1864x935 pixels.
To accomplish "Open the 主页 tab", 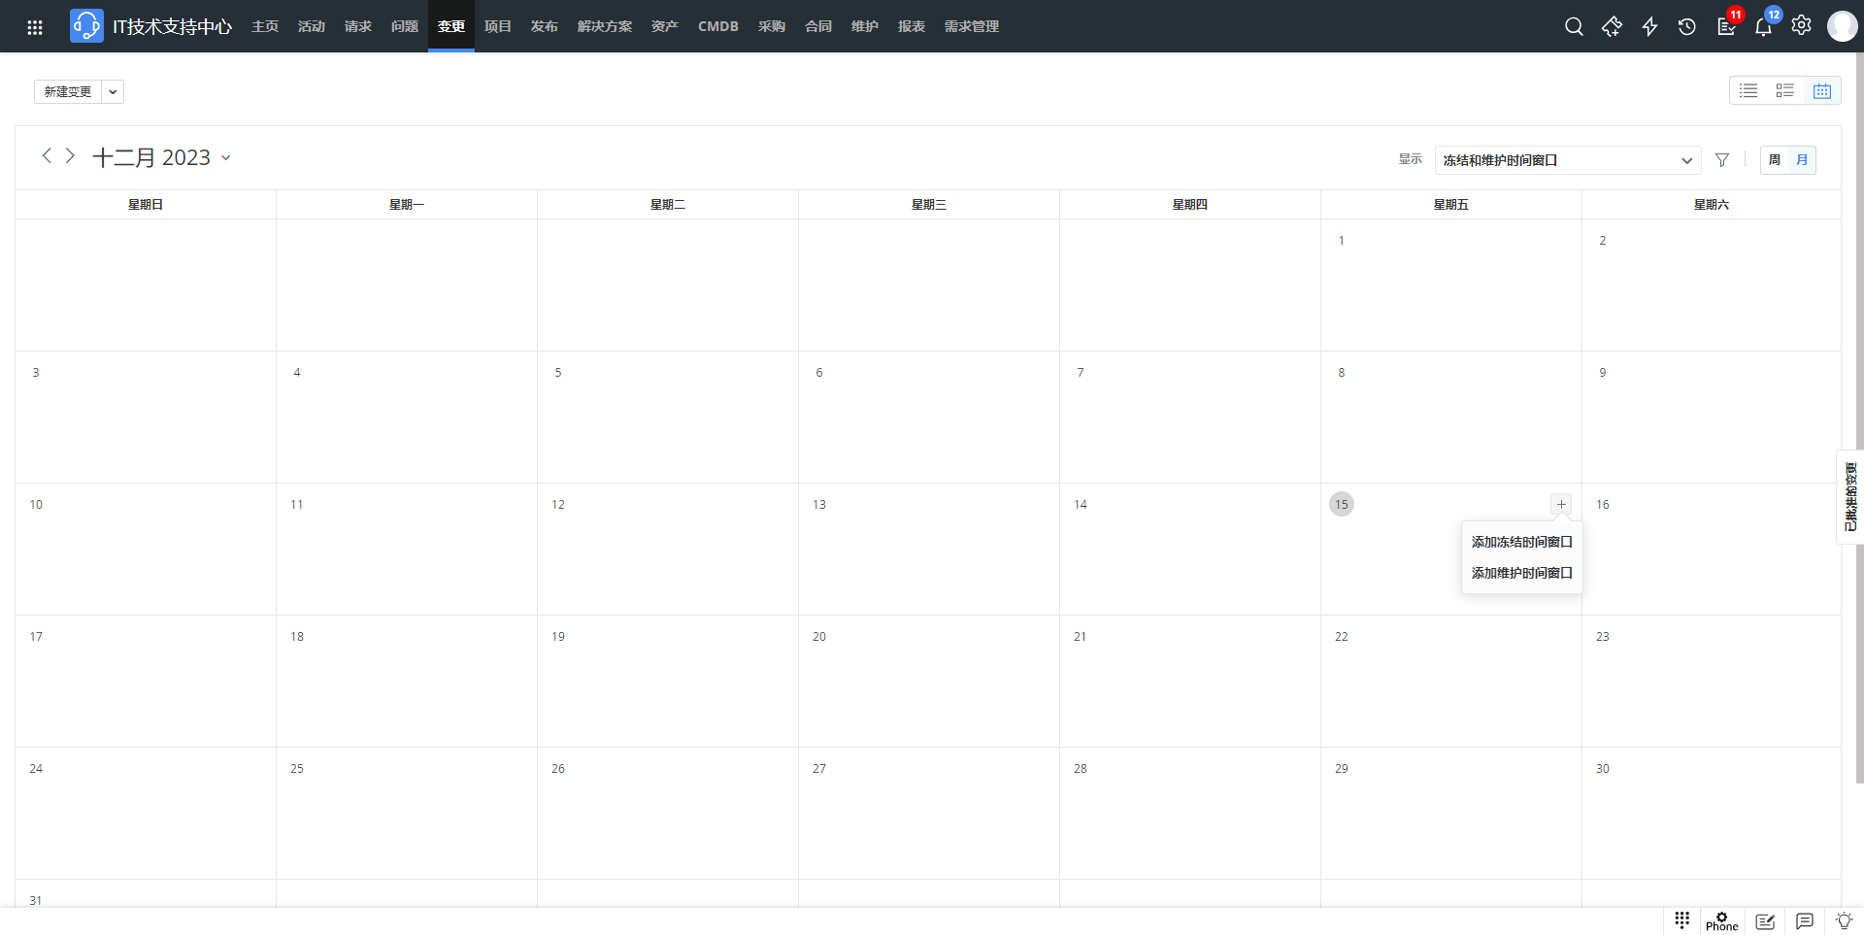I will click(x=265, y=26).
